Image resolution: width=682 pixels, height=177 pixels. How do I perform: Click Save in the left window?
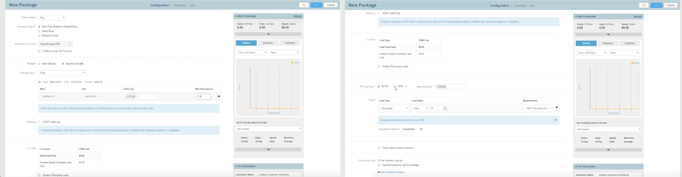click(316, 5)
